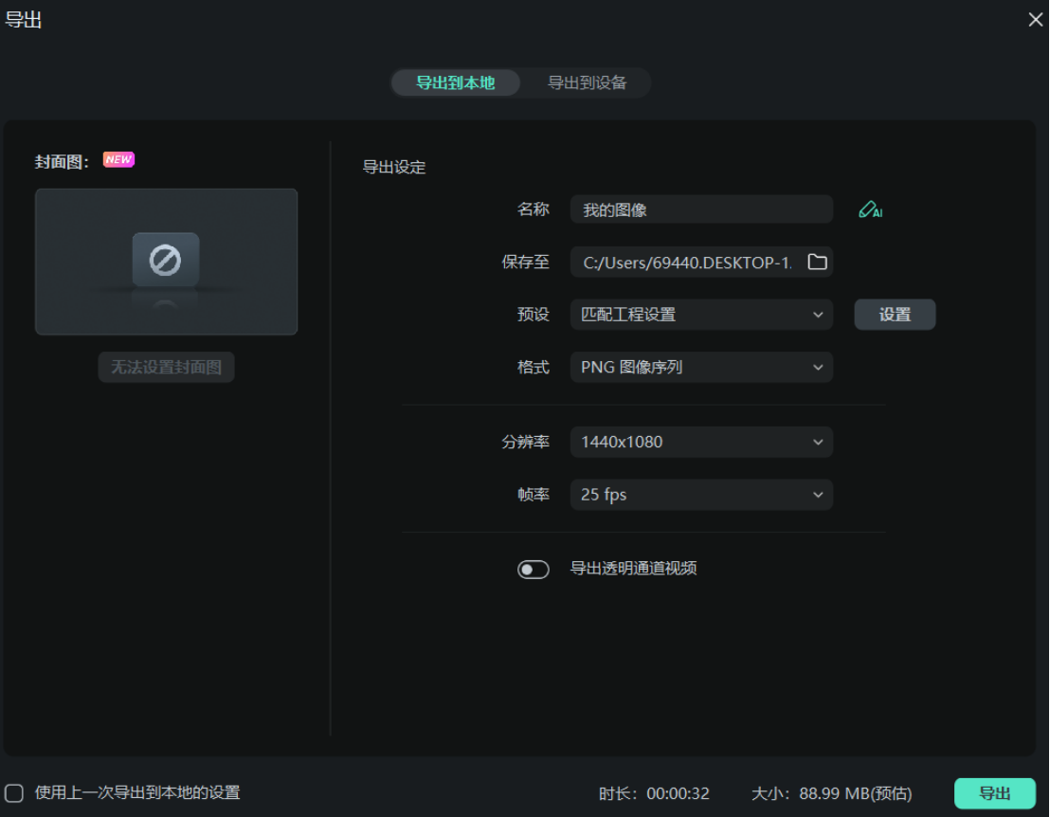Screen dimensions: 1050x817
Task: Toggle transparent channel video export switch
Action: pyautogui.click(x=534, y=569)
